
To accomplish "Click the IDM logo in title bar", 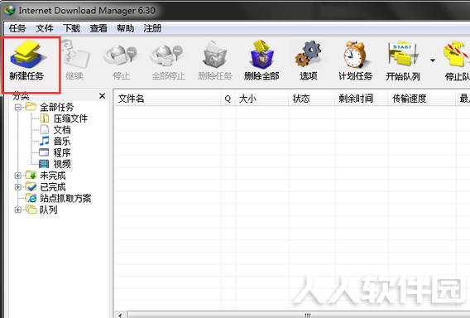I will click(10, 10).
